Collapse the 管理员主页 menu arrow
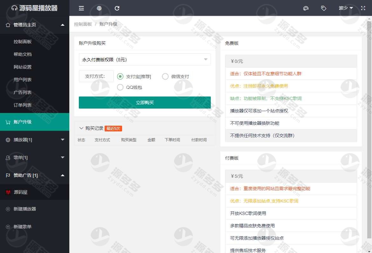 click(63, 25)
